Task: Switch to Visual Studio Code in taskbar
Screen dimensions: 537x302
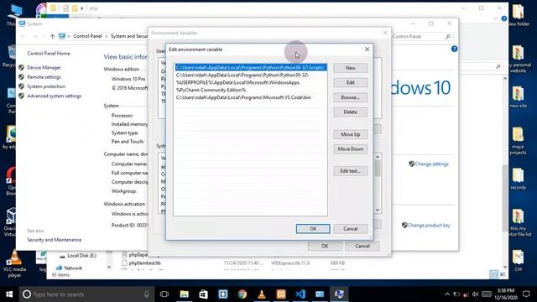Action: point(300,294)
